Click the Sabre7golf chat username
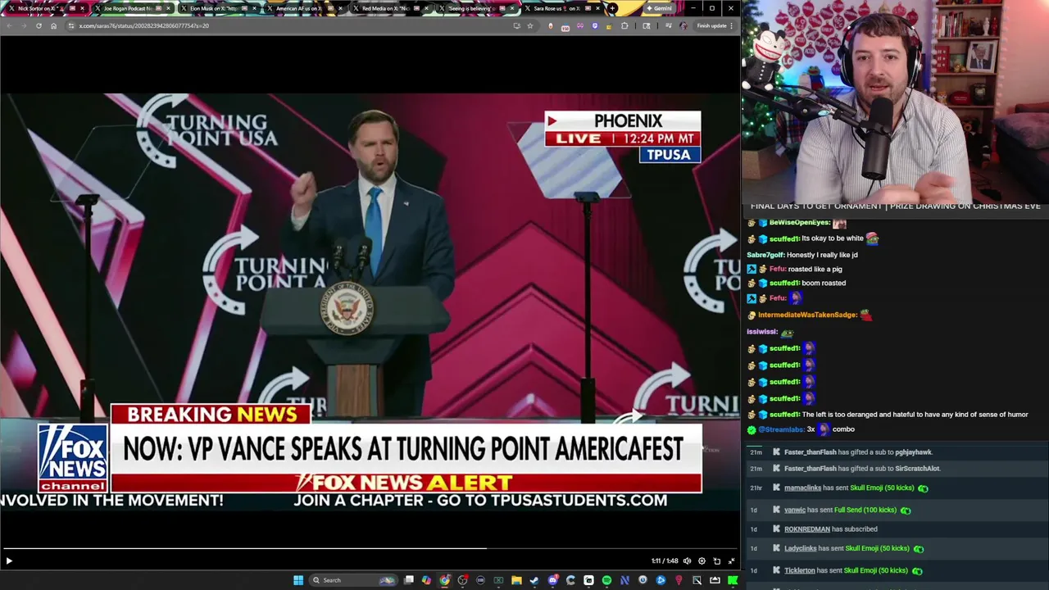Image resolution: width=1049 pixels, height=590 pixels. [765, 255]
